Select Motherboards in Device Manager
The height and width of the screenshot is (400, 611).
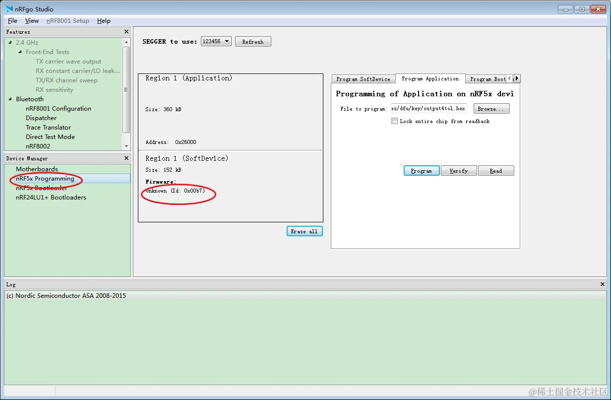[37, 169]
